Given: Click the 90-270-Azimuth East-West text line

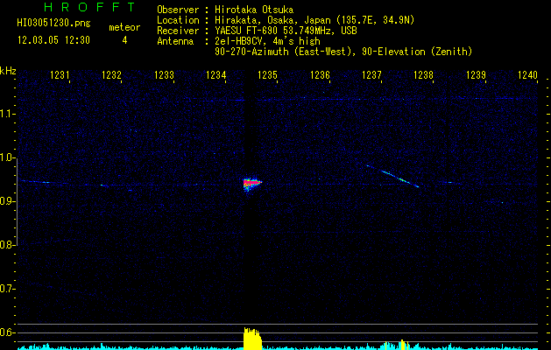Looking at the screenshot, I should click(343, 52).
